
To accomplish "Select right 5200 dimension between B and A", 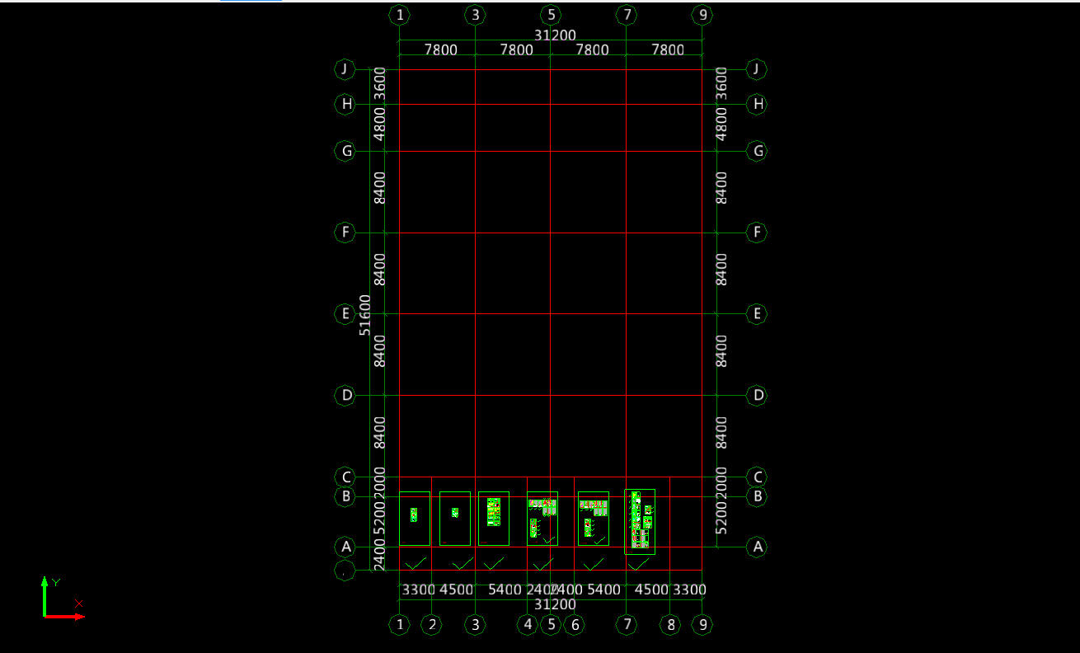I will [x=721, y=519].
